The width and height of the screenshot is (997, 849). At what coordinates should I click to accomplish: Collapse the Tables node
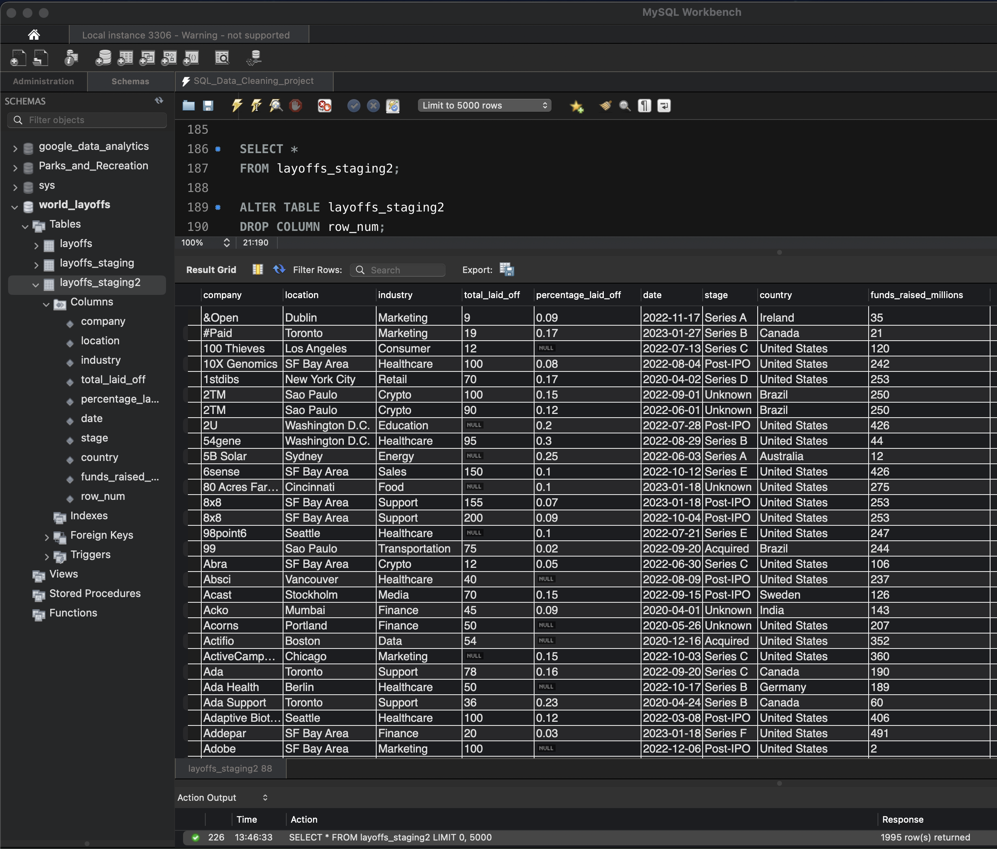pos(26,226)
